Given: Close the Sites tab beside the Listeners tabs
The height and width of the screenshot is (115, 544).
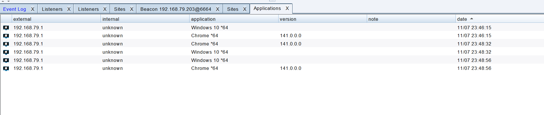Looking at the screenshot, I should point(132,9).
